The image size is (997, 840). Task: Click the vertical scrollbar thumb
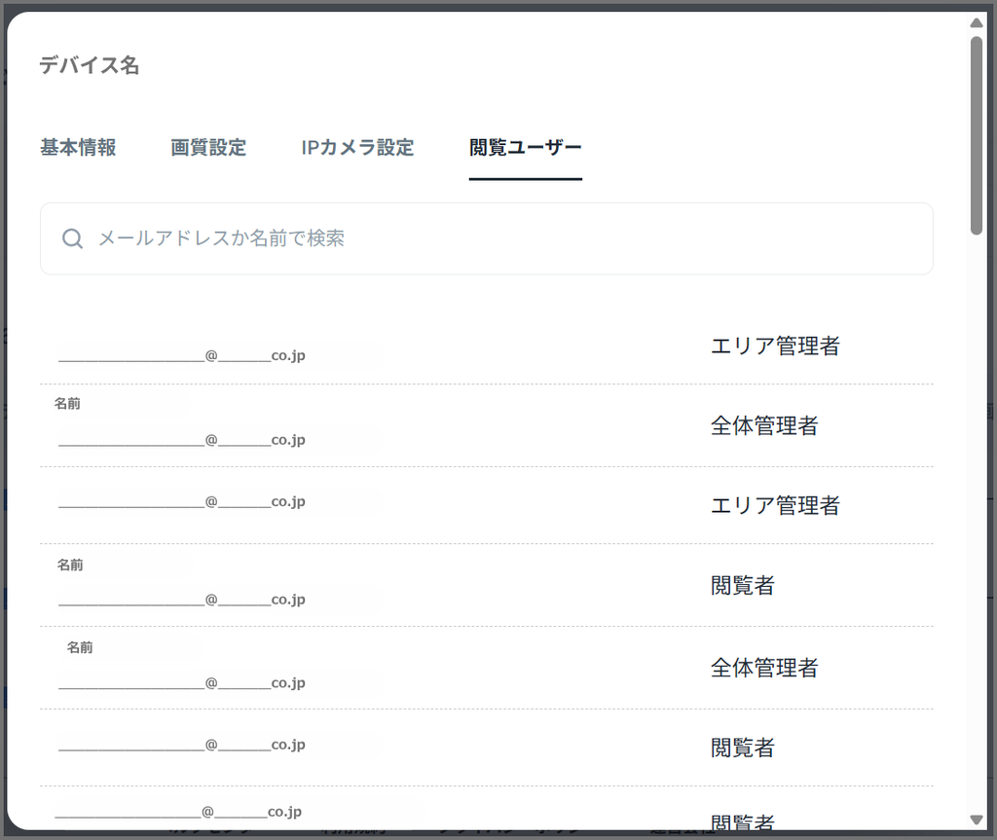(x=977, y=134)
